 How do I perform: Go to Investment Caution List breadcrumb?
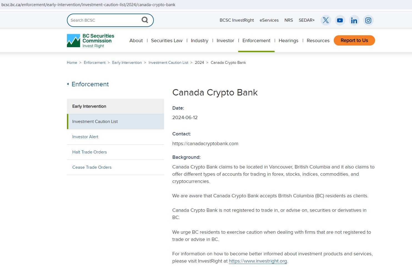(168, 62)
